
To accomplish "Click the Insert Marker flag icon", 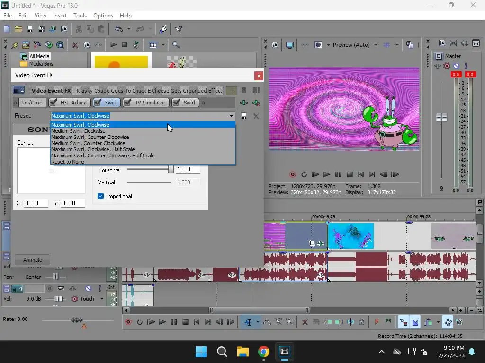I will tap(377, 322).
